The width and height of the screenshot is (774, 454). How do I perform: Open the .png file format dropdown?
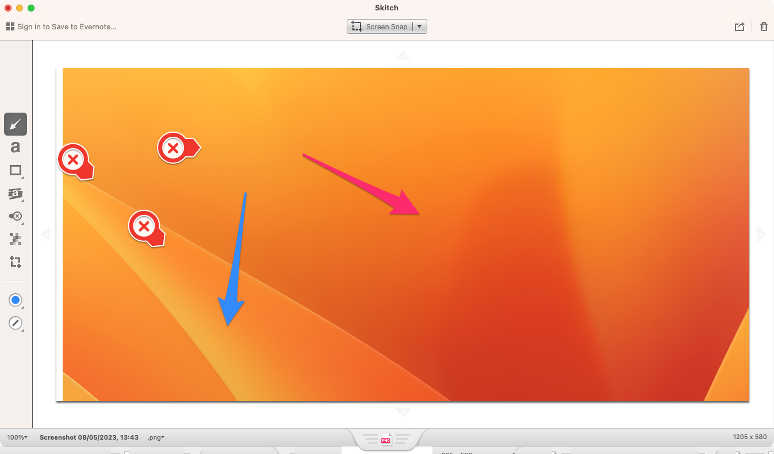tap(156, 437)
